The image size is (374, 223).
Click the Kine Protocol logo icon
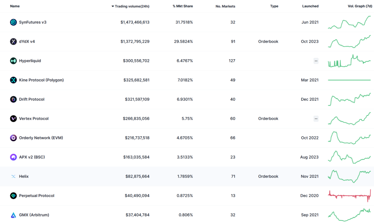coord(13,80)
